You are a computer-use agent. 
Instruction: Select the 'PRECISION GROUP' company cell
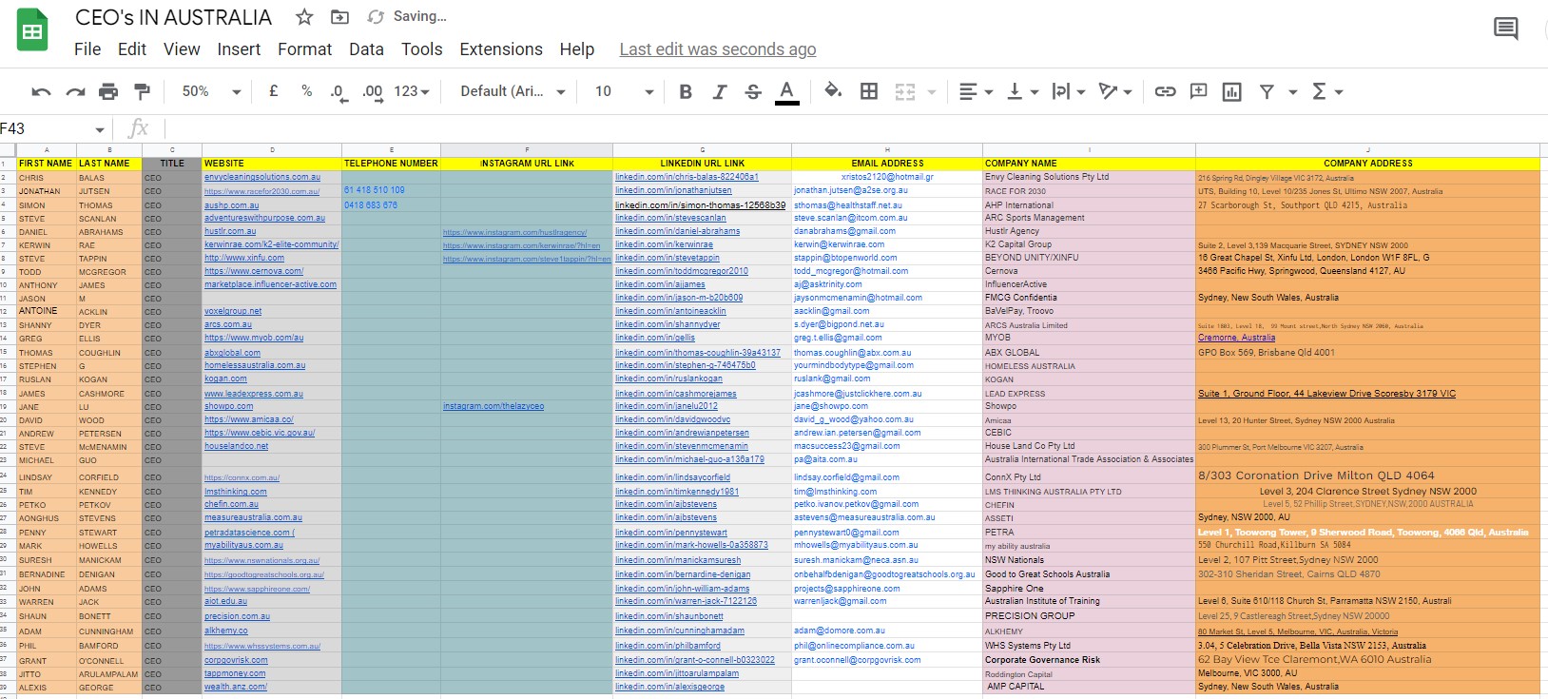tap(1089, 616)
